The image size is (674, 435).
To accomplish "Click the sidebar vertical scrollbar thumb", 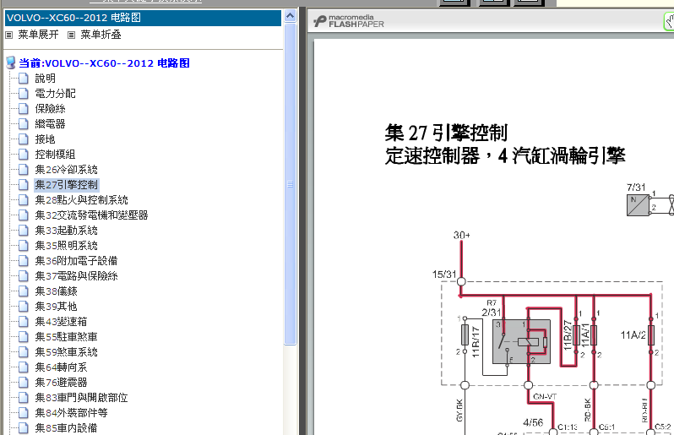I will tap(291, 184).
